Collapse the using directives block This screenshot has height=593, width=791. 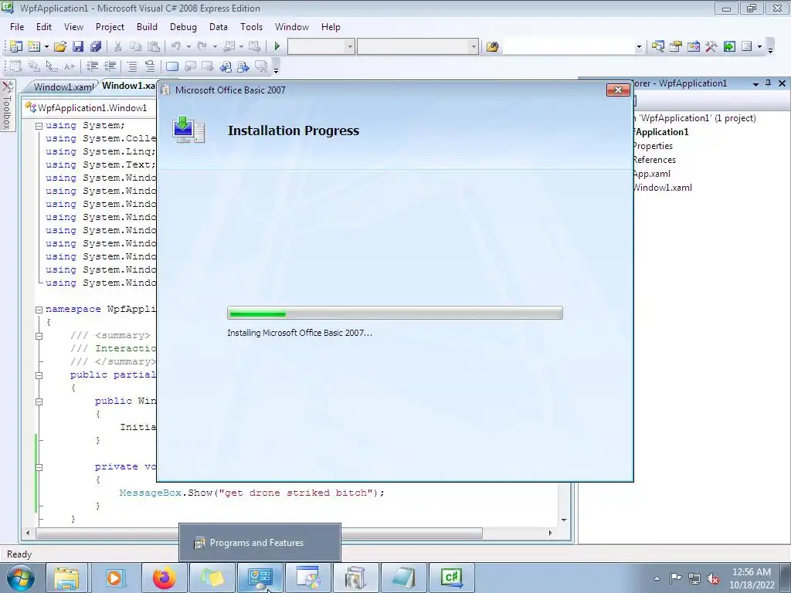coord(39,126)
